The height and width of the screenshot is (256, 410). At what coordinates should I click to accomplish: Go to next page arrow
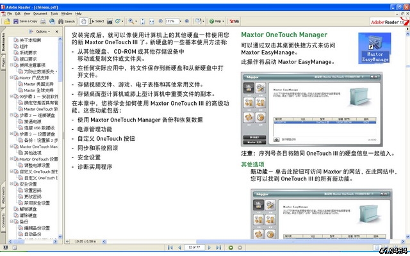209,248
